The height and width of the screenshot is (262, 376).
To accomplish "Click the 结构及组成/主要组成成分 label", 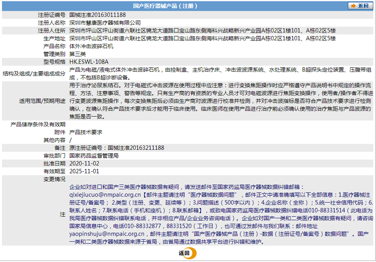I will click(x=34, y=73).
